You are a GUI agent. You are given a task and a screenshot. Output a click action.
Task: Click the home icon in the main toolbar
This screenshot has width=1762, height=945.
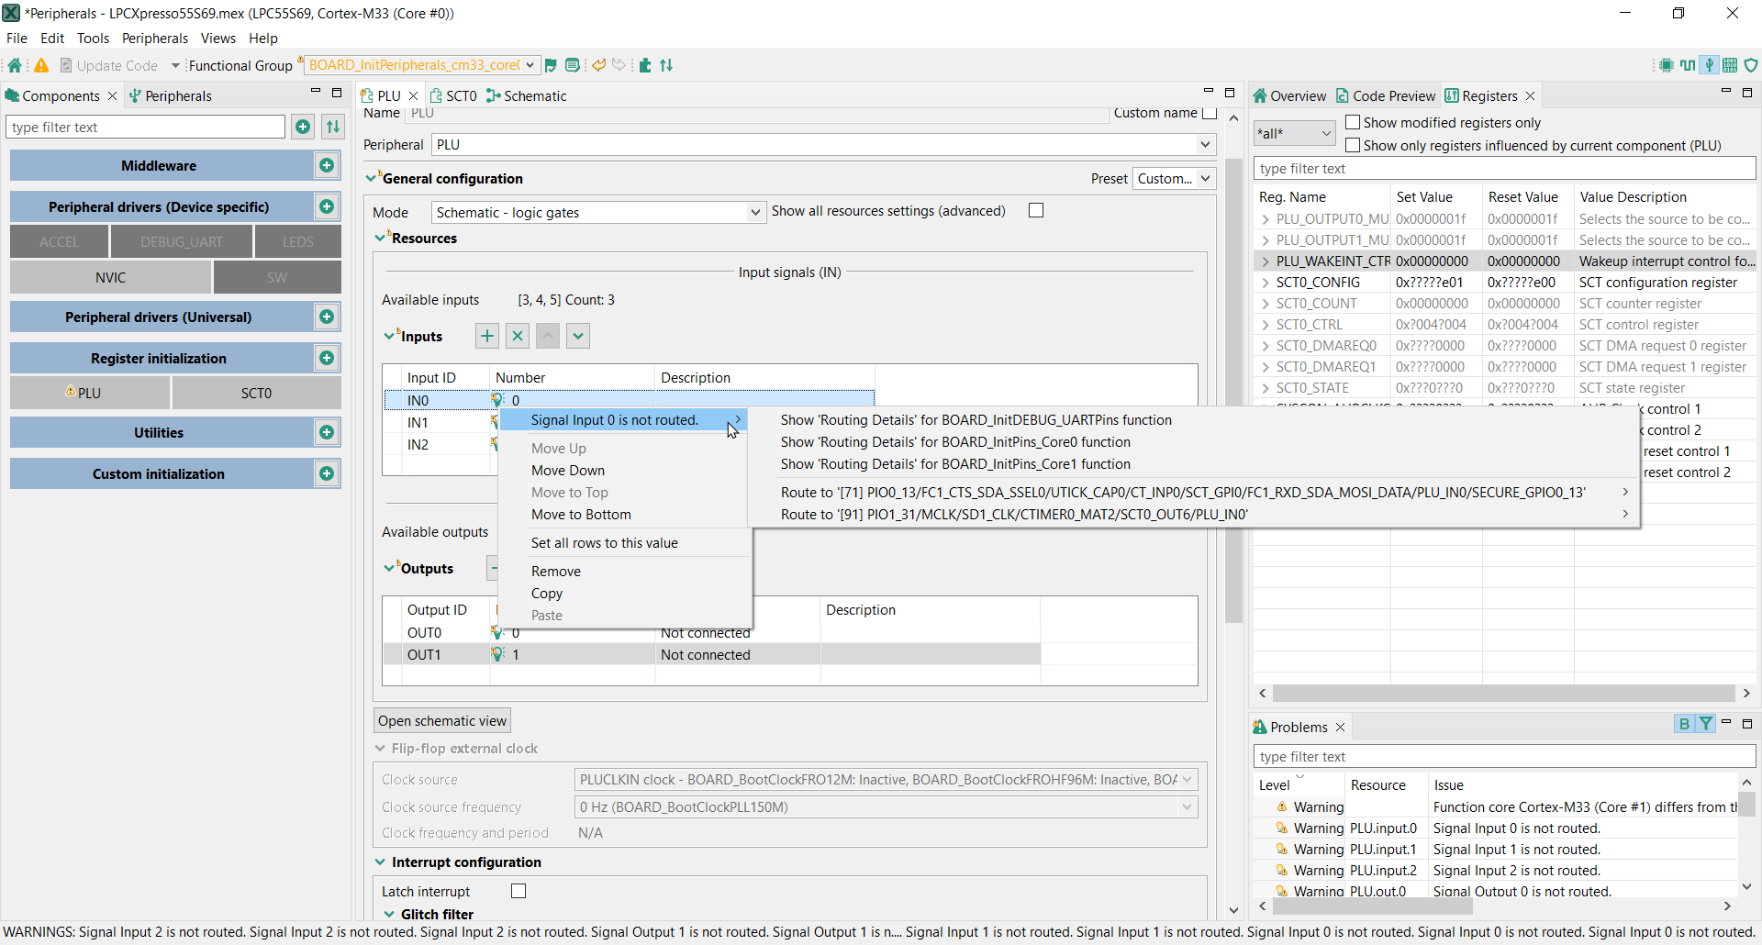pos(15,65)
